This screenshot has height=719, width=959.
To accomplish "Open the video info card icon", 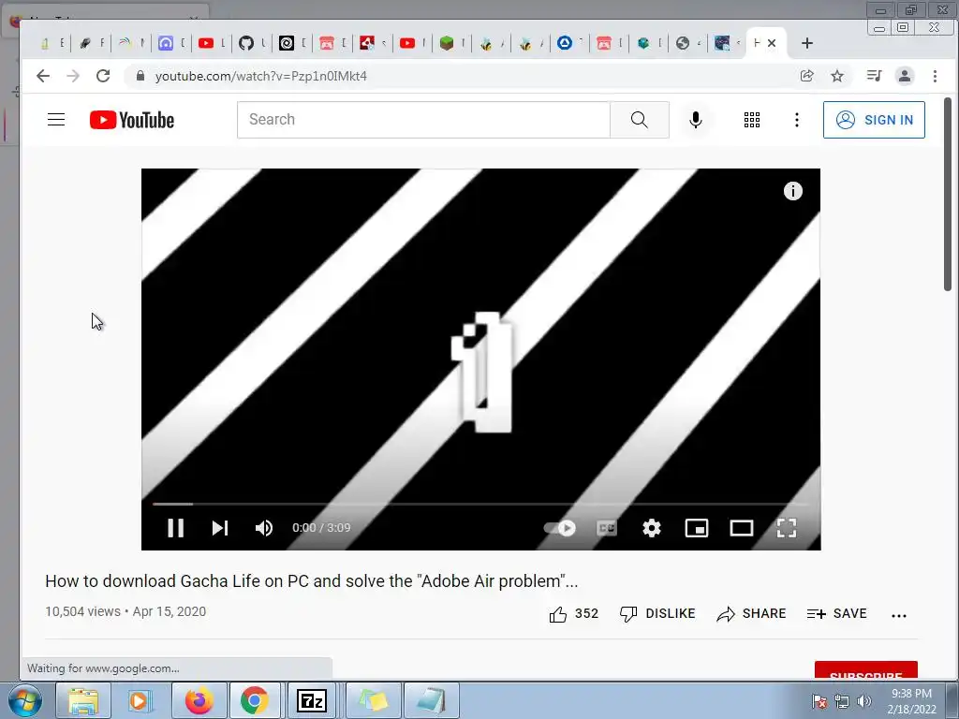I will 792,191.
